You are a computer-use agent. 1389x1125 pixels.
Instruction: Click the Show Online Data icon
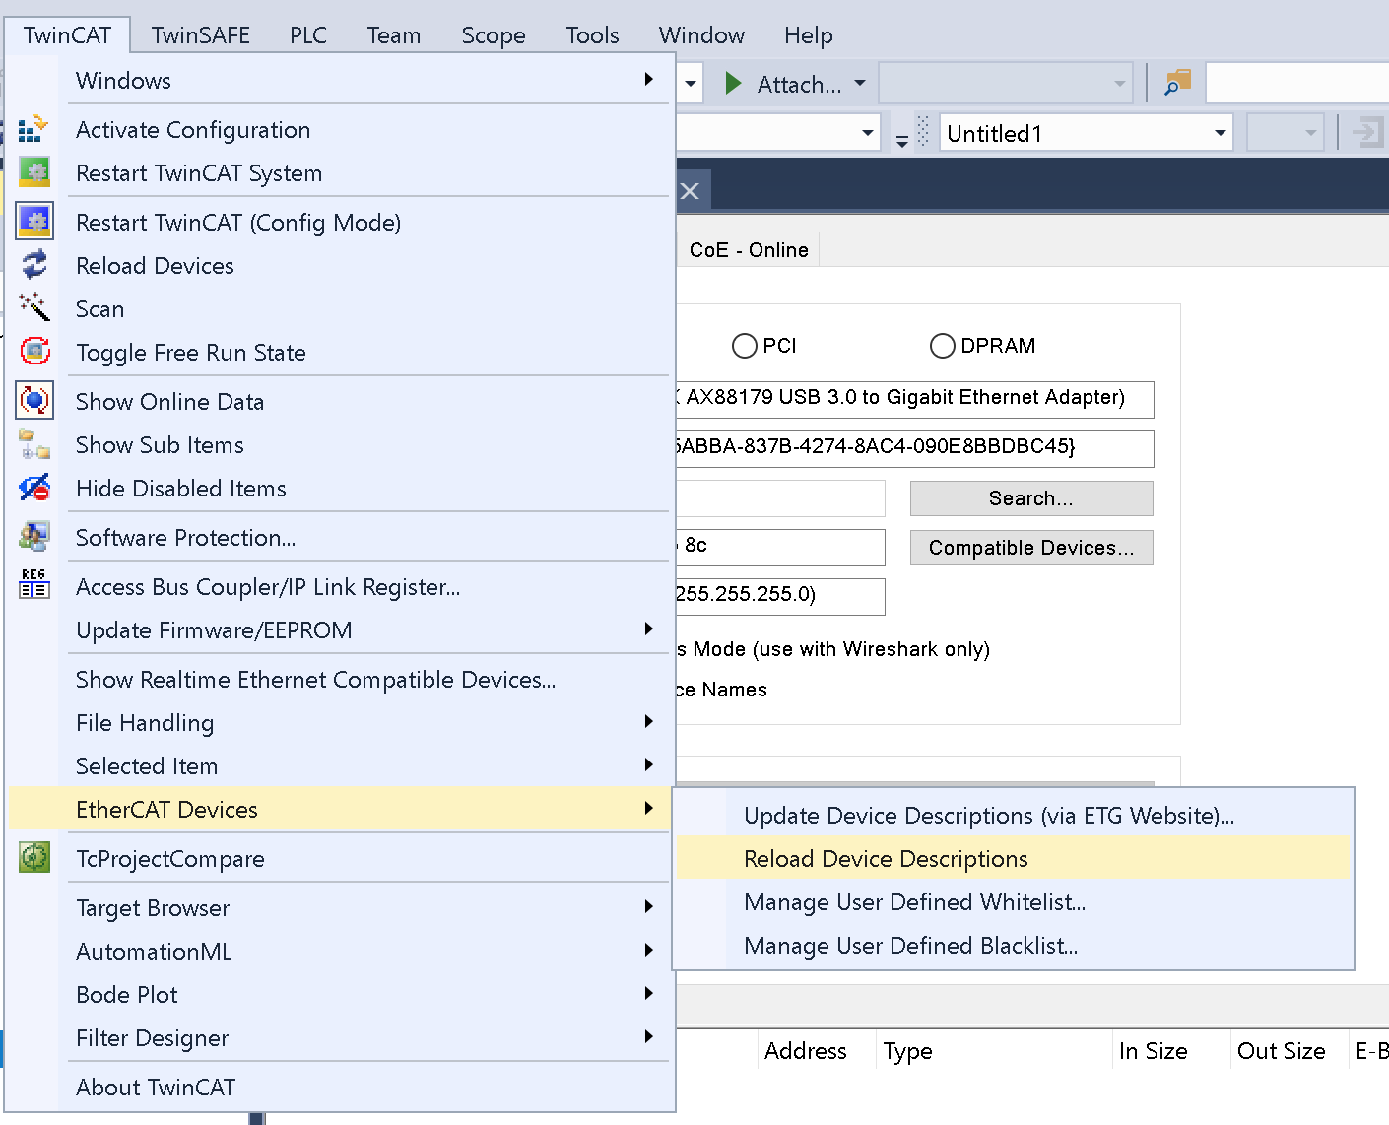click(x=34, y=400)
